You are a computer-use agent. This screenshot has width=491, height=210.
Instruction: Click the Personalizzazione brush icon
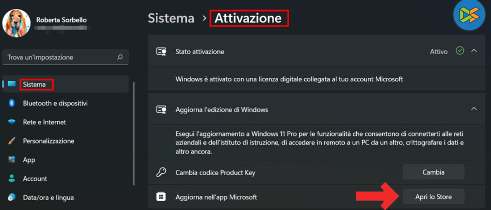(12, 141)
